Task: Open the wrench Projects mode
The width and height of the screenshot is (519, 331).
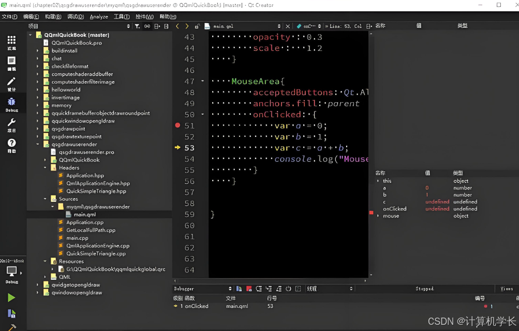Action: click(11, 124)
